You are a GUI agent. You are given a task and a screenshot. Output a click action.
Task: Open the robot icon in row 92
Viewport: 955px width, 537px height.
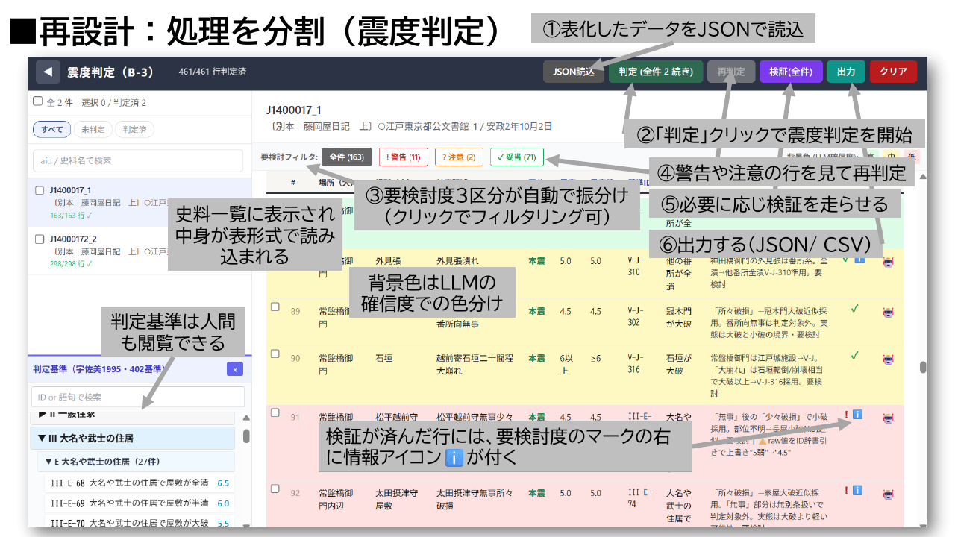click(x=888, y=494)
